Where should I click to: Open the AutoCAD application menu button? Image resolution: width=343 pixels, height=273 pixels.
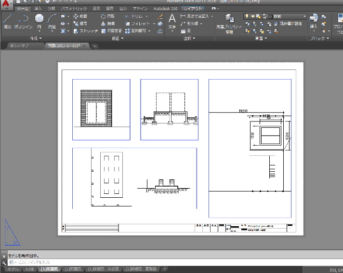click(7, 4)
